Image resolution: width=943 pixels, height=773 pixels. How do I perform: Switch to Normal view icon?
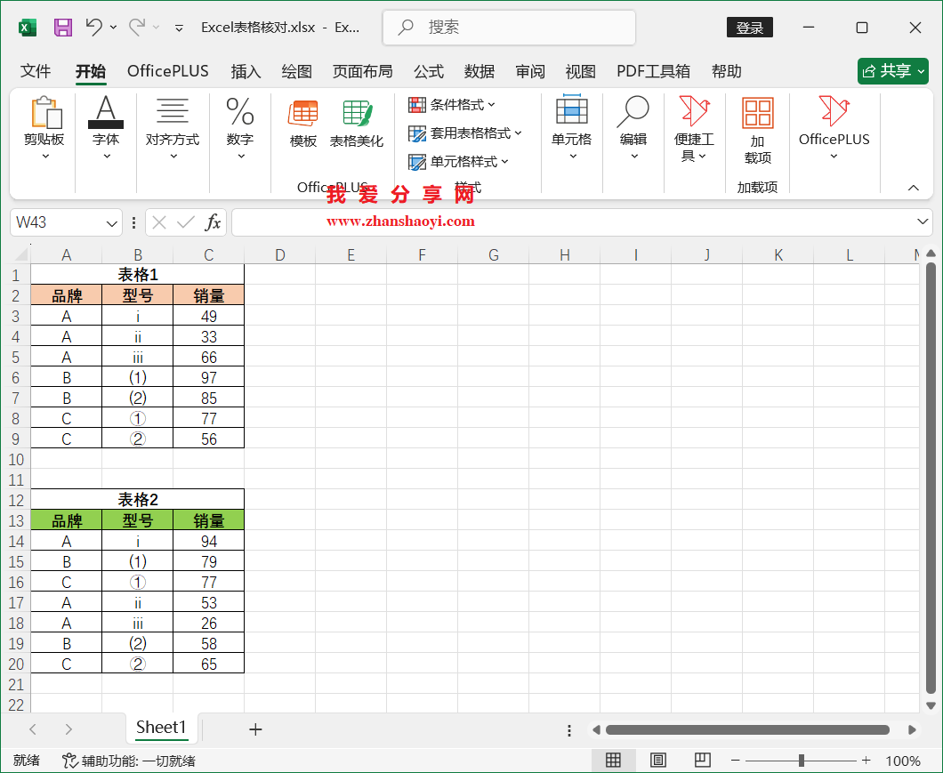(x=614, y=761)
